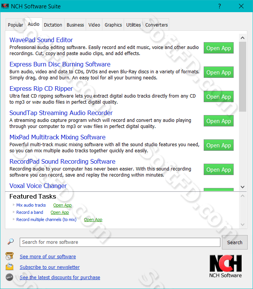Click See more of our software link

48,257
